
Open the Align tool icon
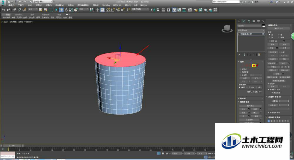(x=158, y=10)
